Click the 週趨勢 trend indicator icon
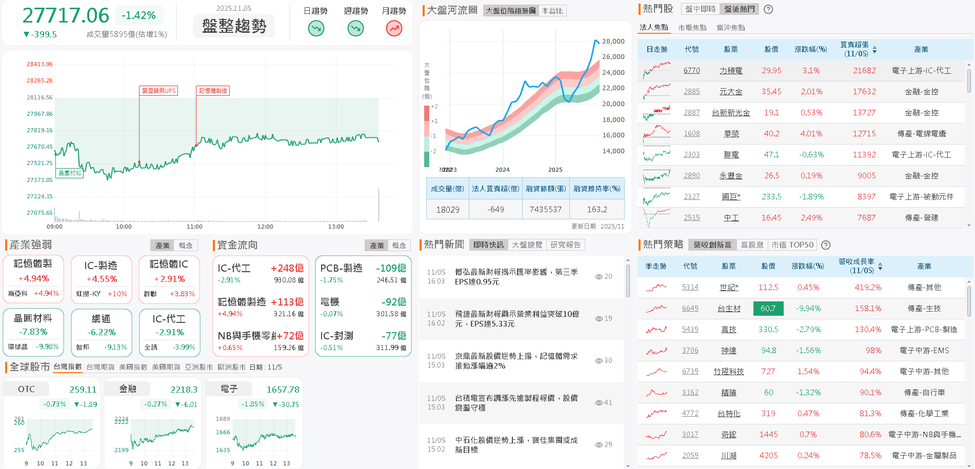 coord(355,29)
